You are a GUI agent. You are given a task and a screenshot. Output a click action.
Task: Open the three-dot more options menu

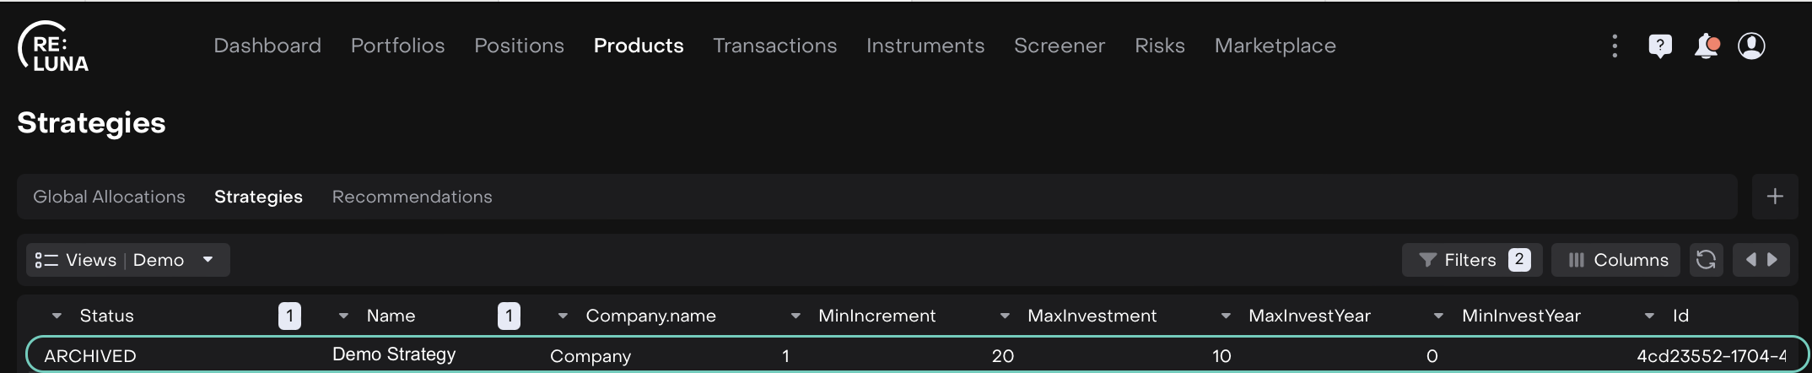coord(1615,46)
